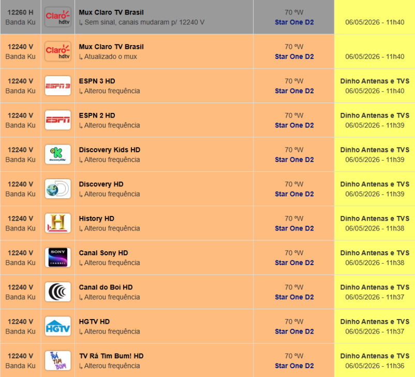Click the ESPN 2 HD channel title
This screenshot has height=377, width=415.
(97, 115)
